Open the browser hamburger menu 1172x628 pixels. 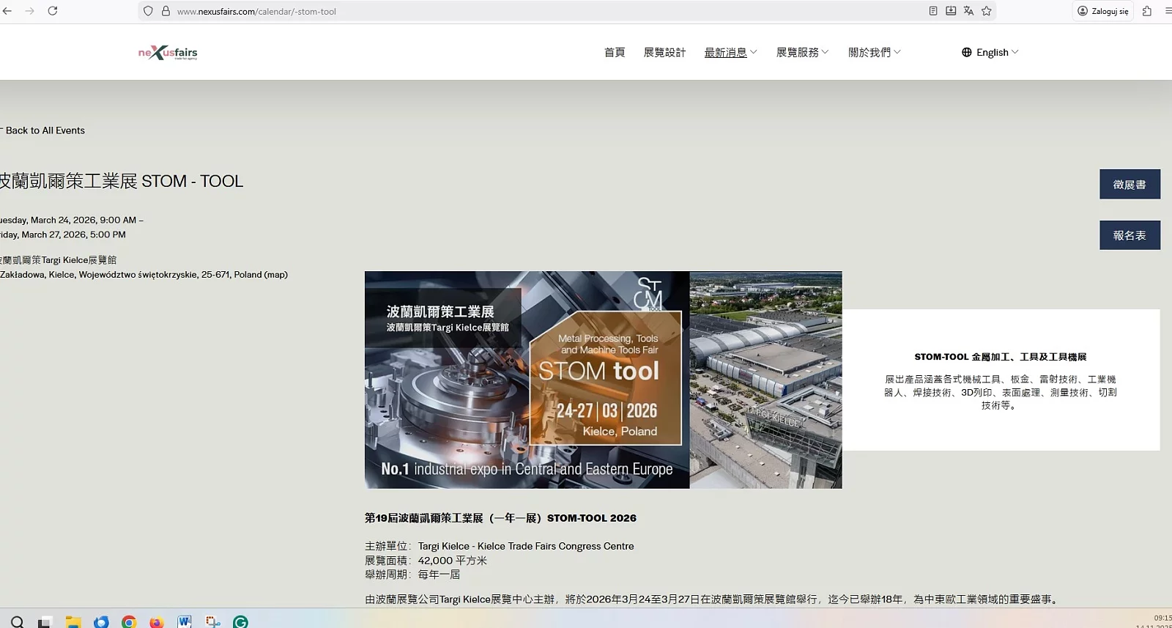pyautogui.click(x=1168, y=11)
